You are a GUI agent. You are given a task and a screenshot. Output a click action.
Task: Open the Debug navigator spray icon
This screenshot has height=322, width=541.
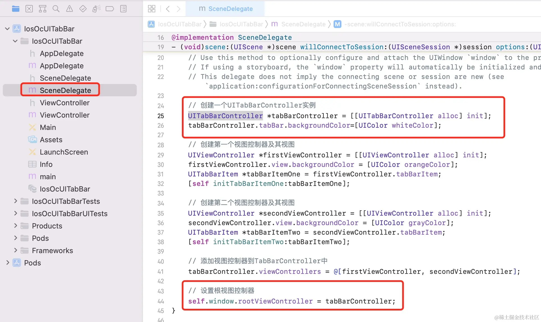click(x=96, y=9)
